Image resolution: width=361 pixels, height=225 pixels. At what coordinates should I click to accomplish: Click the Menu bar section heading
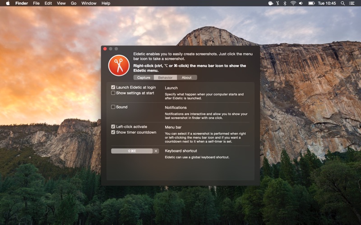(173, 127)
